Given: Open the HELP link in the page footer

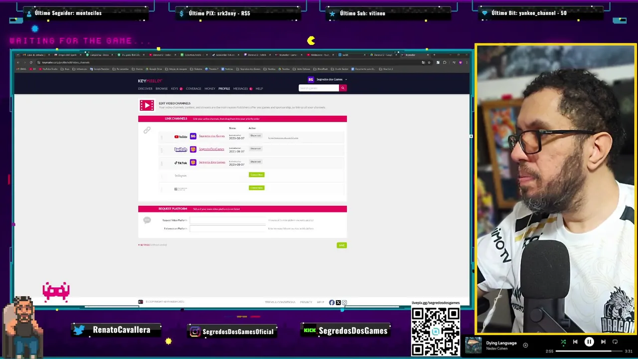Looking at the screenshot, I should click(x=320, y=302).
